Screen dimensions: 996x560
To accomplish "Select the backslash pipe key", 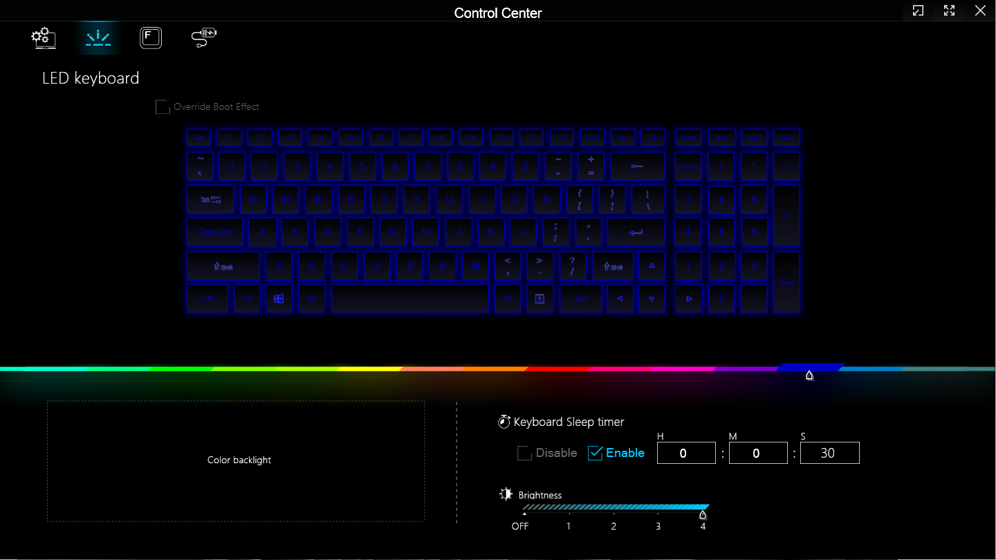I will pyautogui.click(x=648, y=199).
